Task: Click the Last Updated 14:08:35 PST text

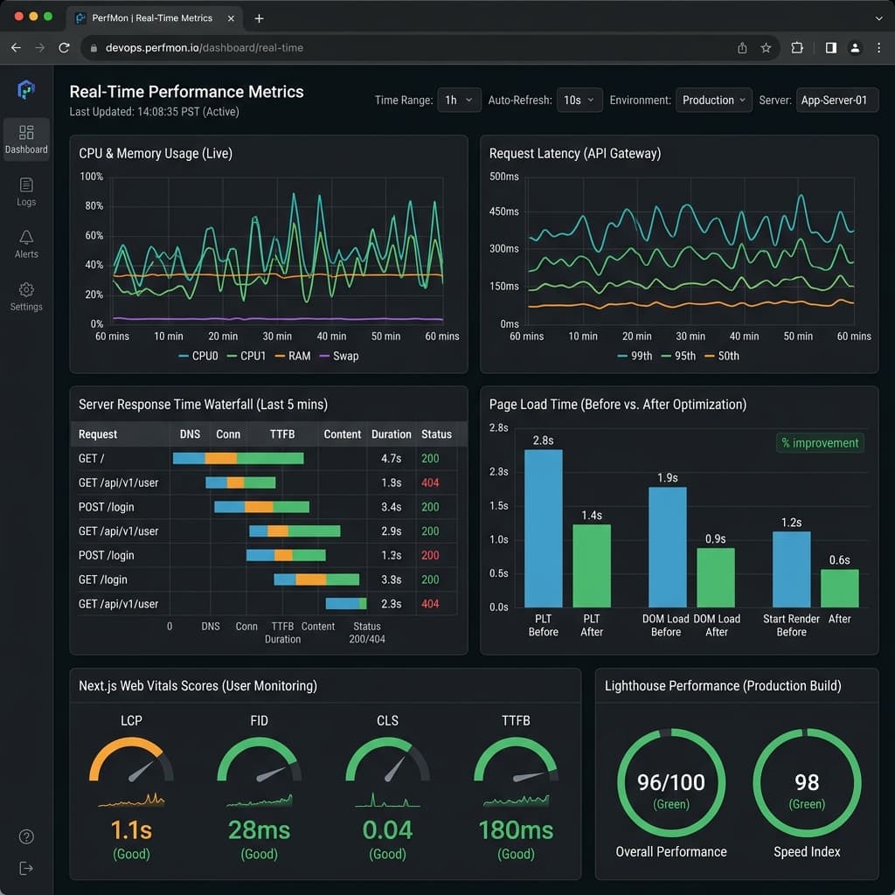Action: [154, 111]
